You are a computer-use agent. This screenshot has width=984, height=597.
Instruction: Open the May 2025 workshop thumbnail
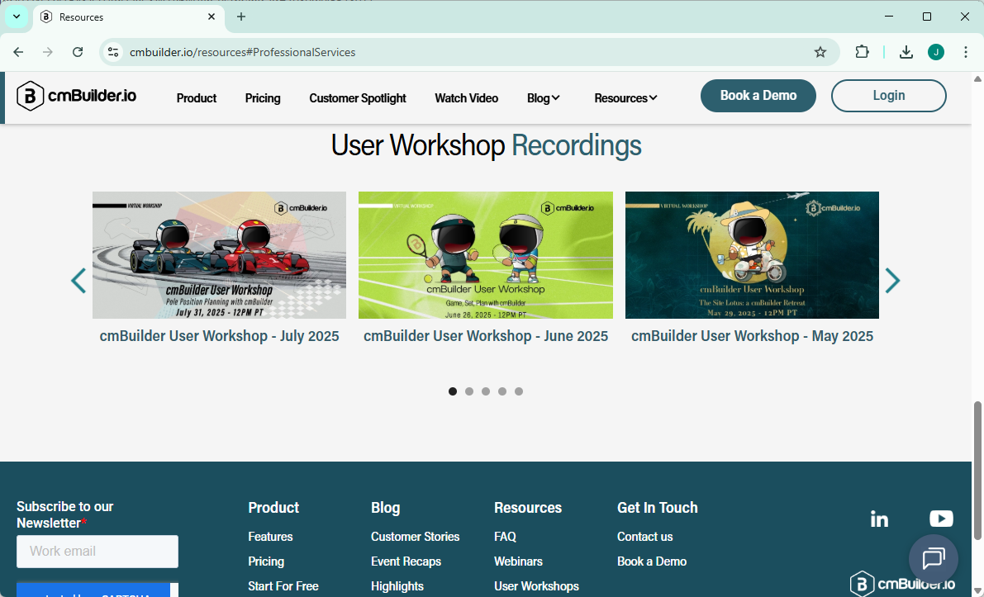[752, 255]
